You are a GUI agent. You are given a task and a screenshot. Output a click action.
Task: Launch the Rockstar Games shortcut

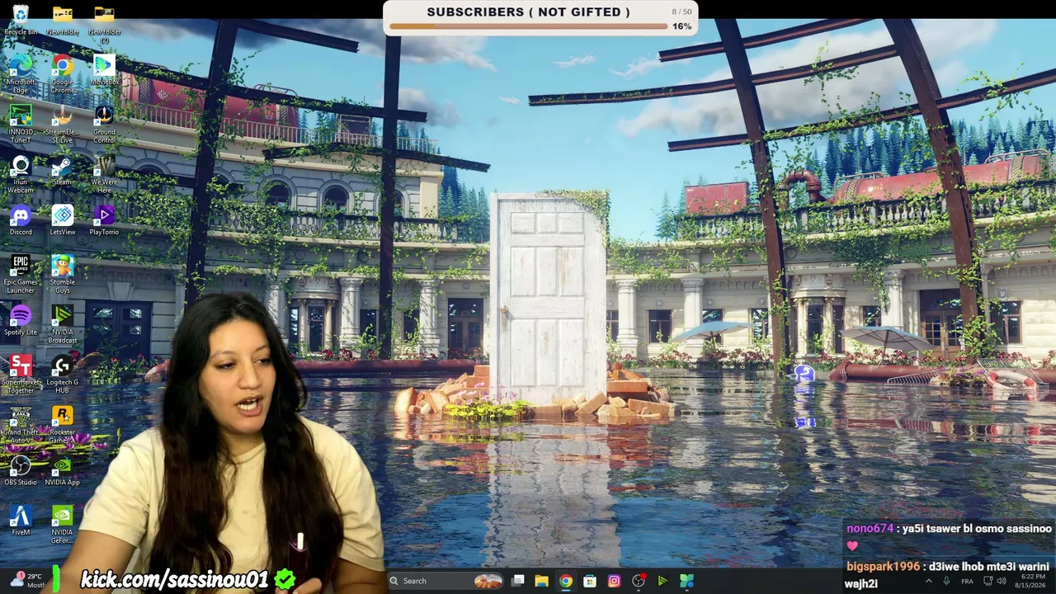tap(63, 425)
